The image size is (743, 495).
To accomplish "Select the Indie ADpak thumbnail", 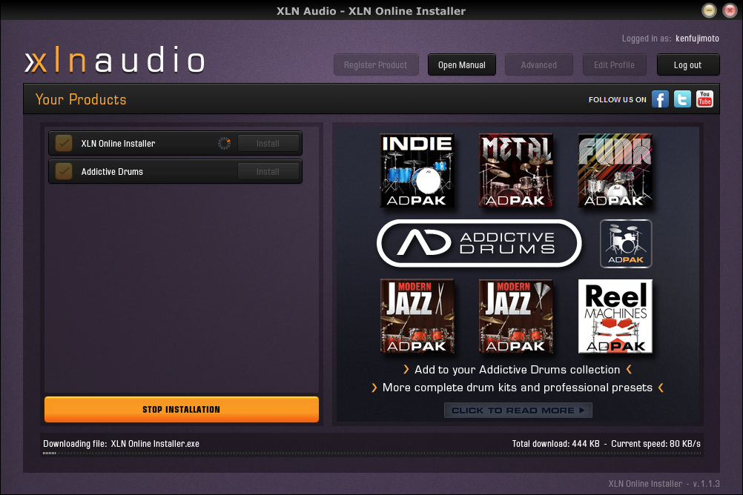I will tap(417, 170).
